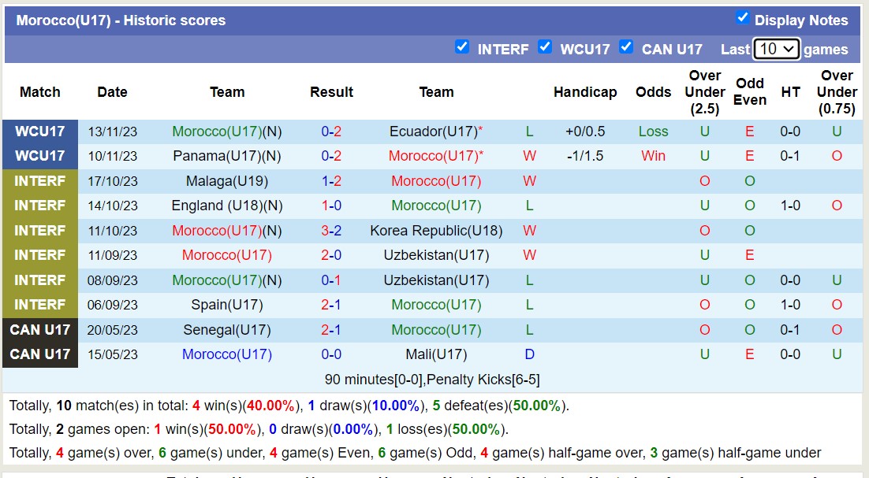The height and width of the screenshot is (478, 869).
Task: Open the Last games count dropdown
Action: point(777,49)
